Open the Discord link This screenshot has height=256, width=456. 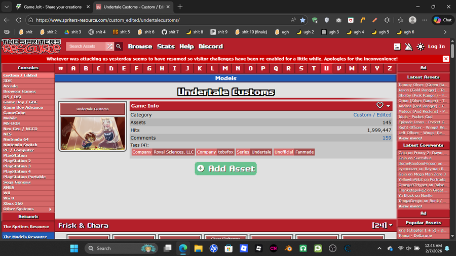(211, 47)
